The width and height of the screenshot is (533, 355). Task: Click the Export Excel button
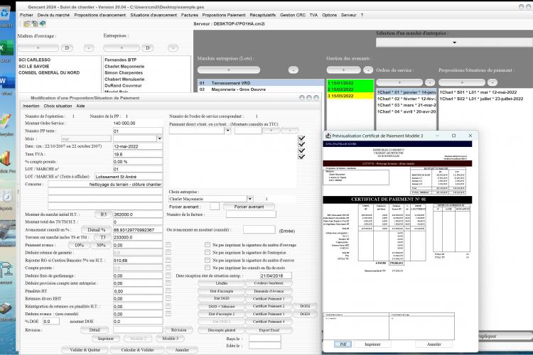point(269,330)
